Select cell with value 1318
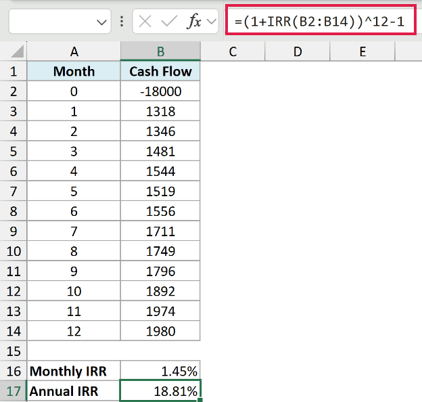 (x=160, y=111)
